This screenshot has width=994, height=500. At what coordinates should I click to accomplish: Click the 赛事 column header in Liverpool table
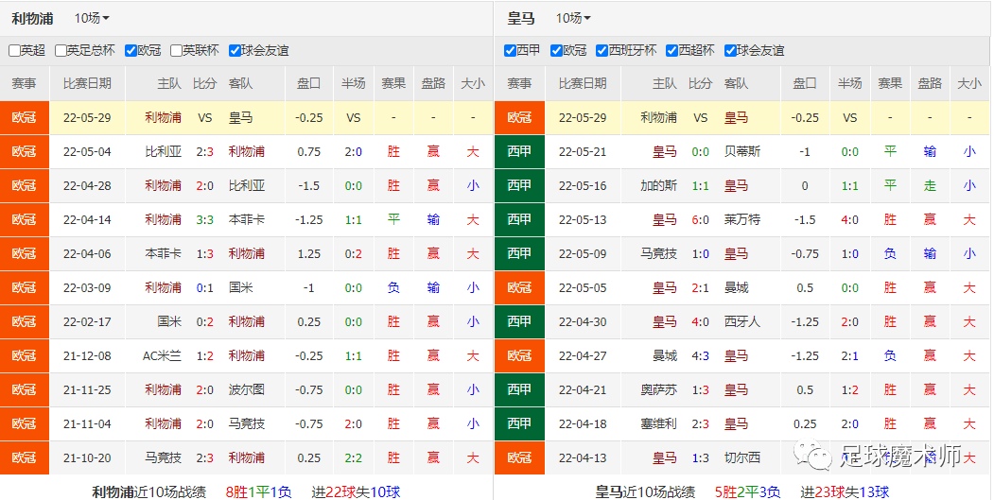point(24,83)
